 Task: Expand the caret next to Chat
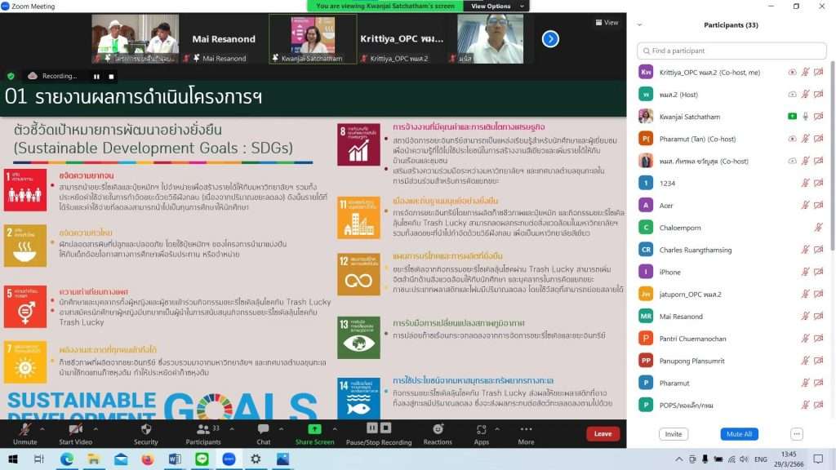click(x=281, y=428)
